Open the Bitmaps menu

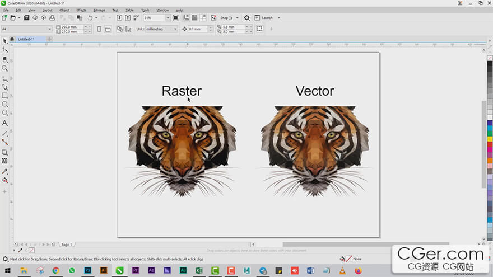(99, 10)
